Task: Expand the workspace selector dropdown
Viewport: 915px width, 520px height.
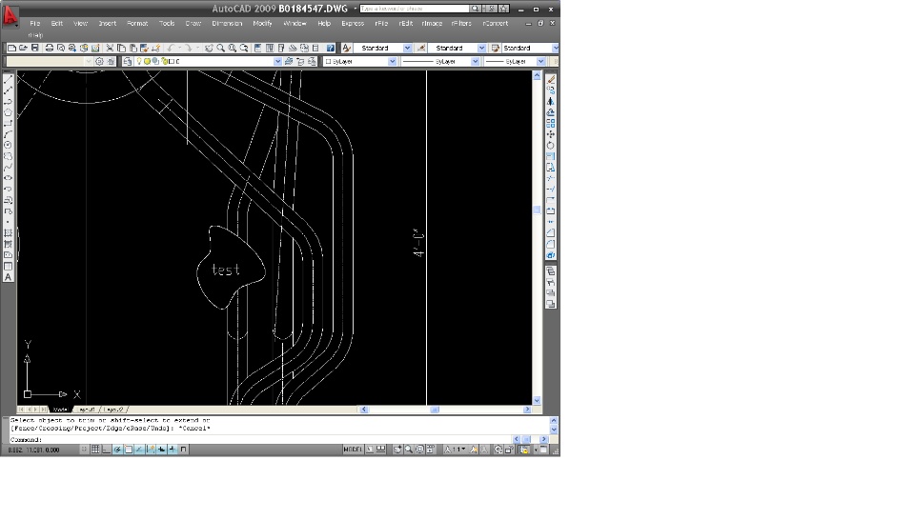Action: click(x=89, y=61)
